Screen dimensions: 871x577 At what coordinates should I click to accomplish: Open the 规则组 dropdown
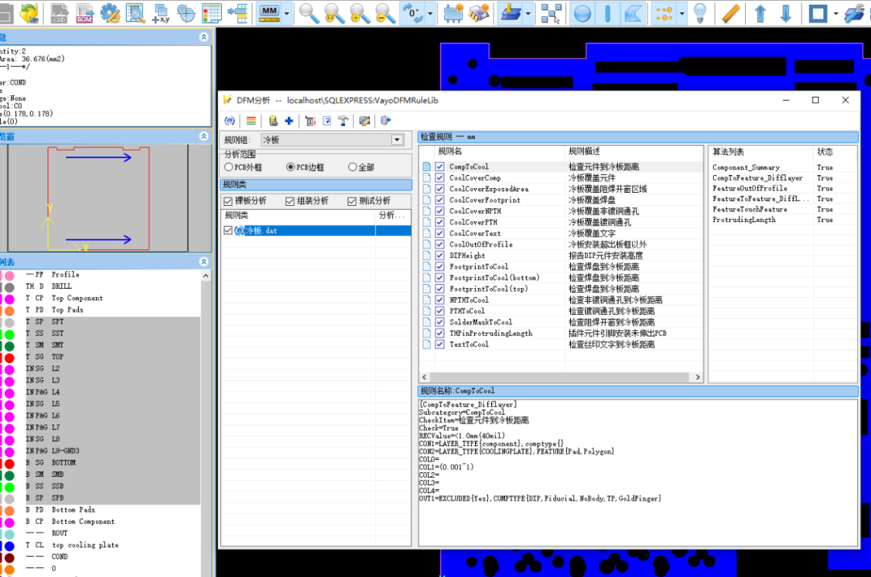click(x=397, y=140)
